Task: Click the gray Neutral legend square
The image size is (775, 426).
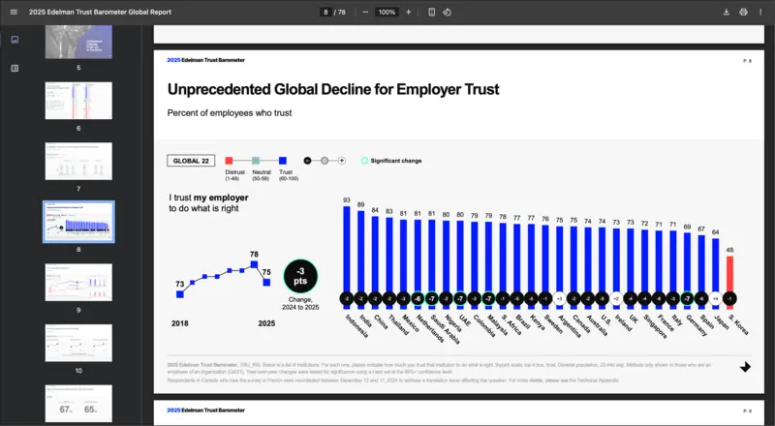Action: click(256, 161)
